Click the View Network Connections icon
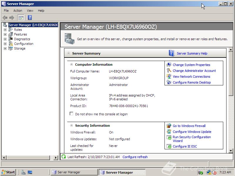The height and width of the screenshot is (176, 235). click(x=169, y=76)
